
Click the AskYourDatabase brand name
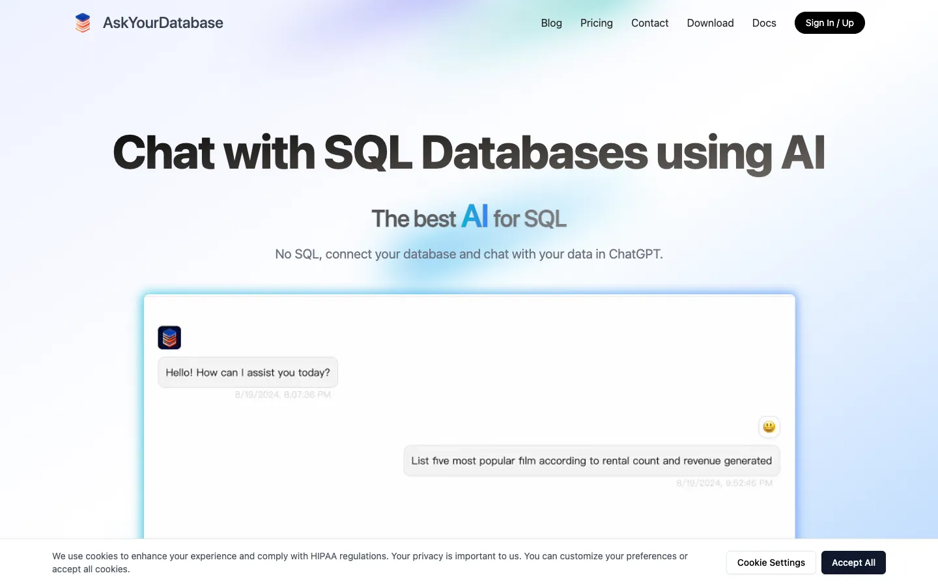(163, 23)
